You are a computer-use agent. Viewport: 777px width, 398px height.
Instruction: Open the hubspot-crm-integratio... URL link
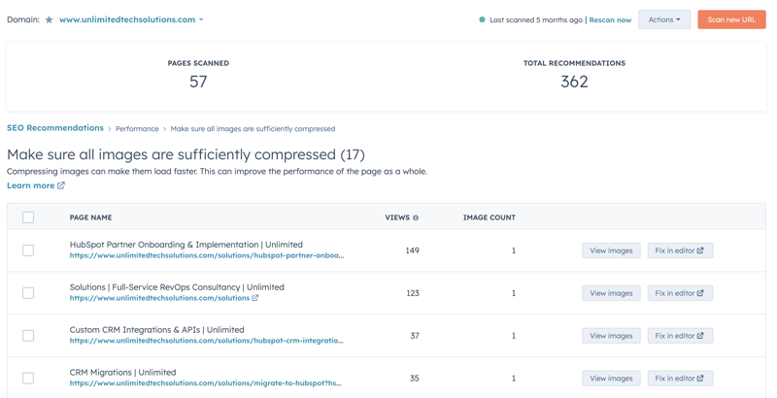pyautogui.click(x=206, y=341)
